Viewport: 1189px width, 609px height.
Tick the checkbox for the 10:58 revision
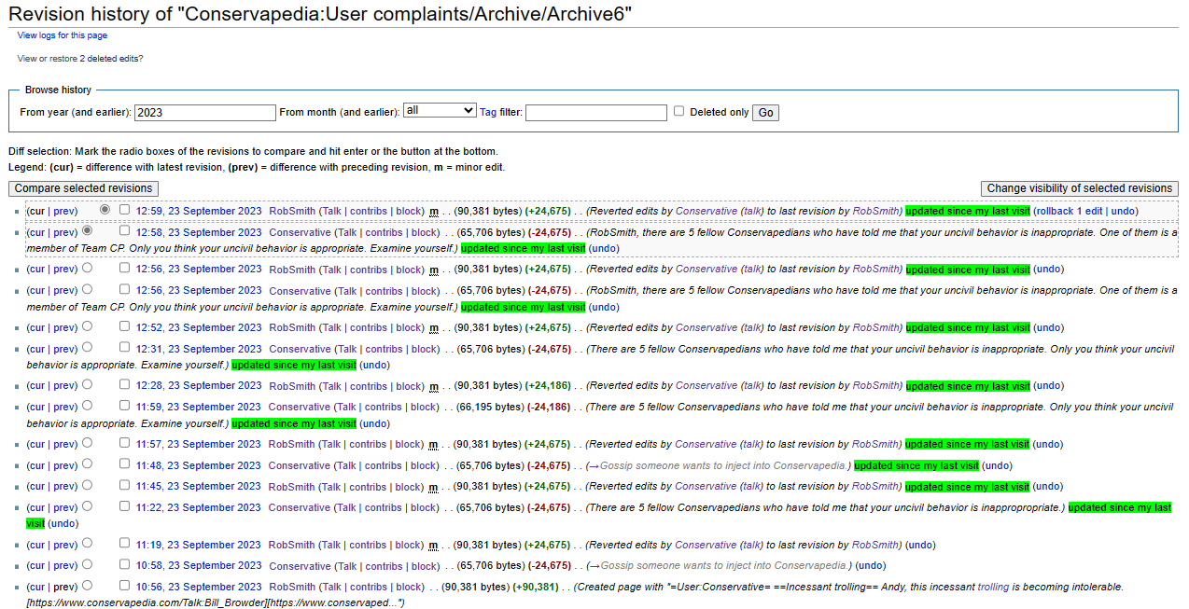[x=125, y=564]
